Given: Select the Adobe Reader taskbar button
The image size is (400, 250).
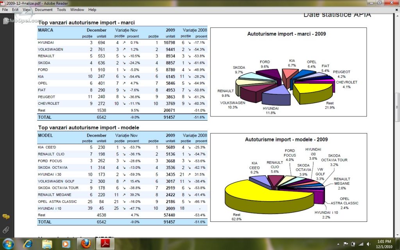Looking at the screenshot, I should 105,244.
